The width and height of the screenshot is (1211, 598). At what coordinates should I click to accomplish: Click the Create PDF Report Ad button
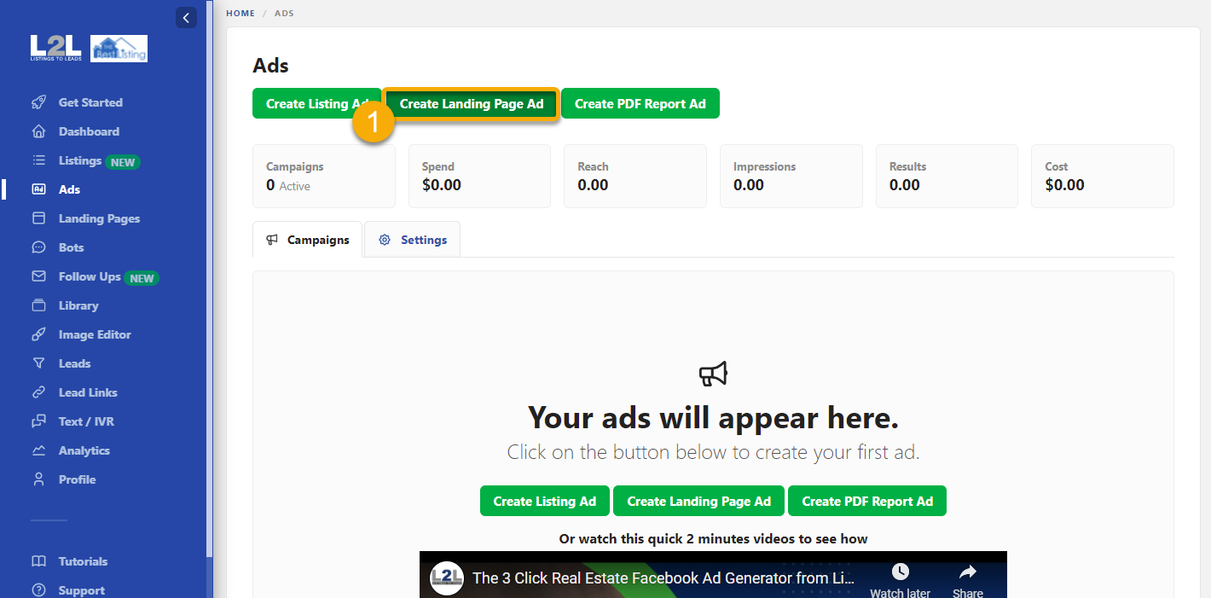click(640, 103)
